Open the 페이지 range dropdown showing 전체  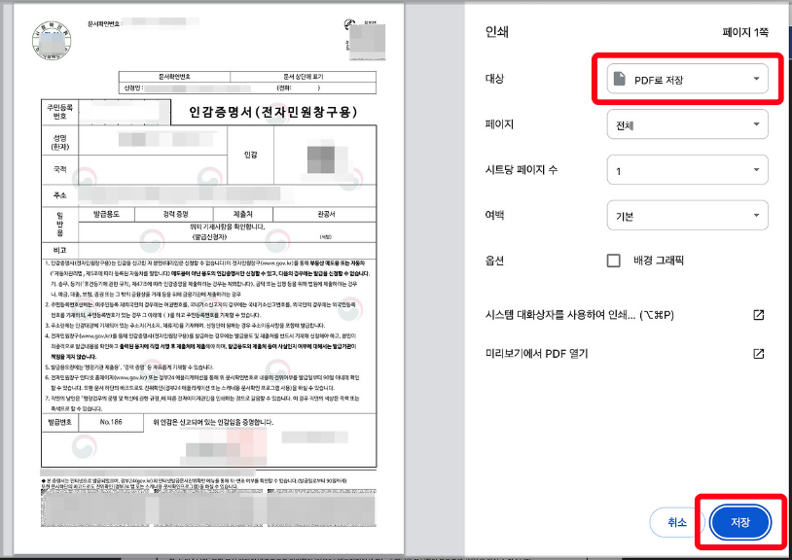pyautogui.click(x=687, y=124)
